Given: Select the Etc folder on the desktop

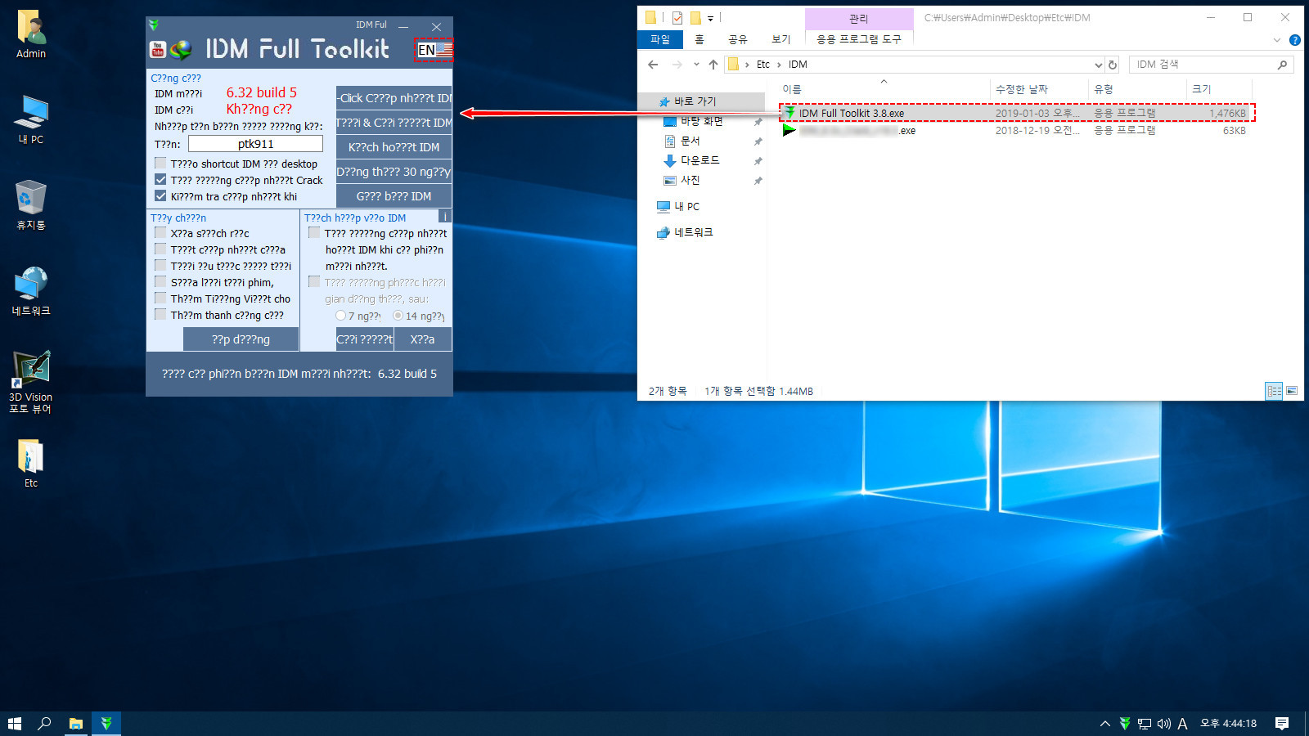Looking at the screenshot, I should pyautogui.click(x=31, y=464).
